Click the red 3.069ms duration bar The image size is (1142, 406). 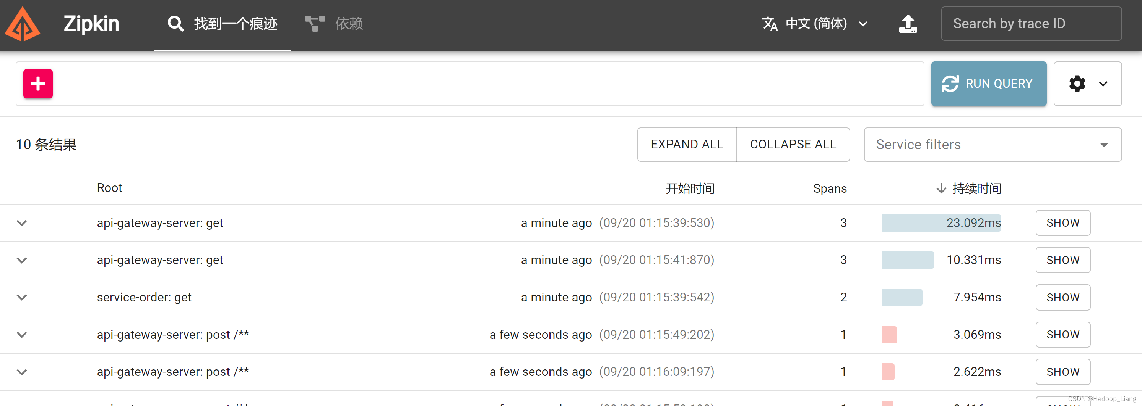[889, 335]
